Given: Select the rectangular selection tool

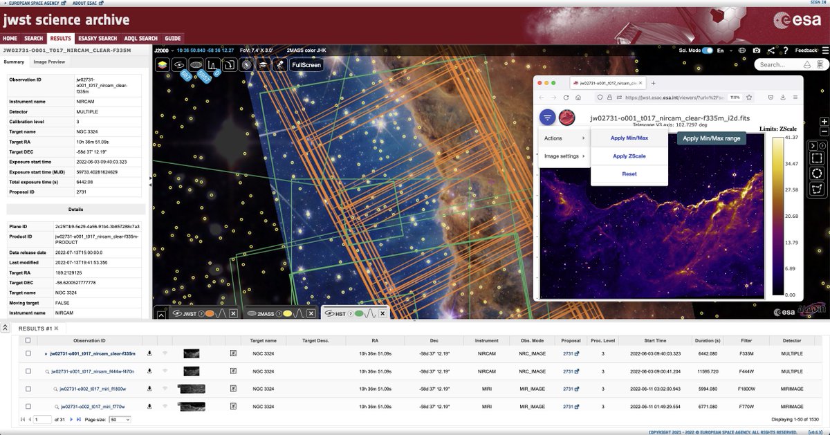Looking at the screenshot, I should point(817,158).
